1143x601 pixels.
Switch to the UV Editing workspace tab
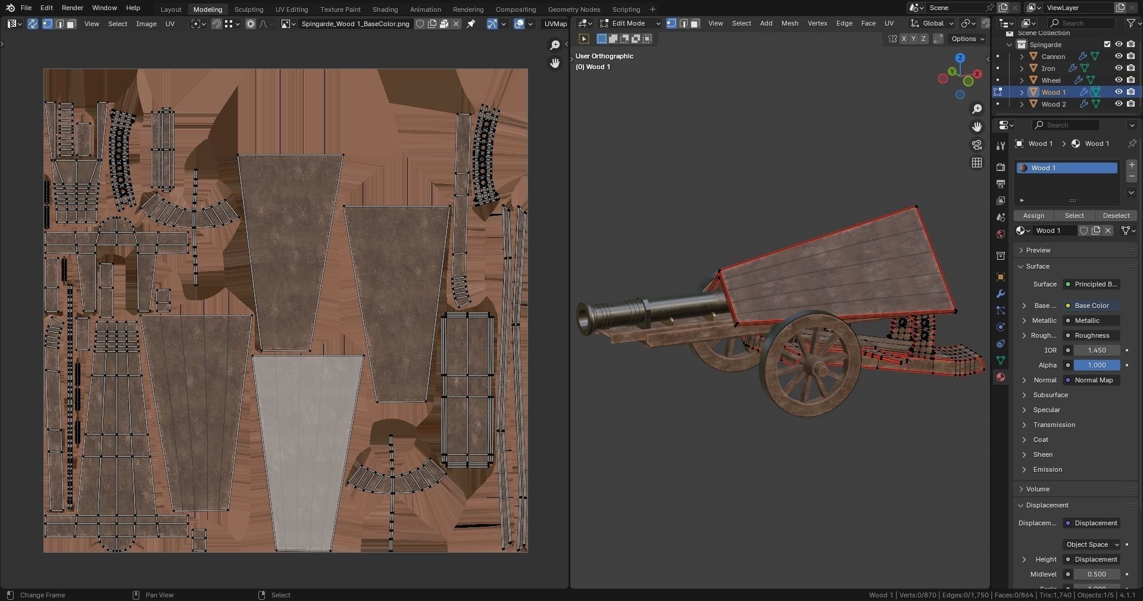[292, 9]
